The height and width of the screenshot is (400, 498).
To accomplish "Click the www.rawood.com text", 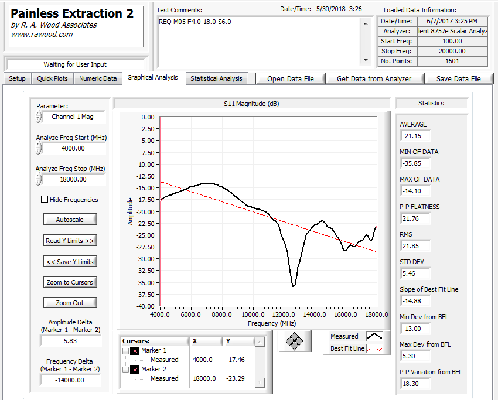I will [42, 35].
